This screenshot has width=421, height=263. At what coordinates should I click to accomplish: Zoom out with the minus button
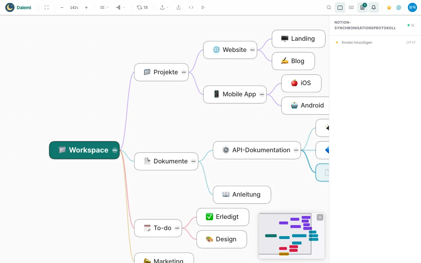coord(62,7)
